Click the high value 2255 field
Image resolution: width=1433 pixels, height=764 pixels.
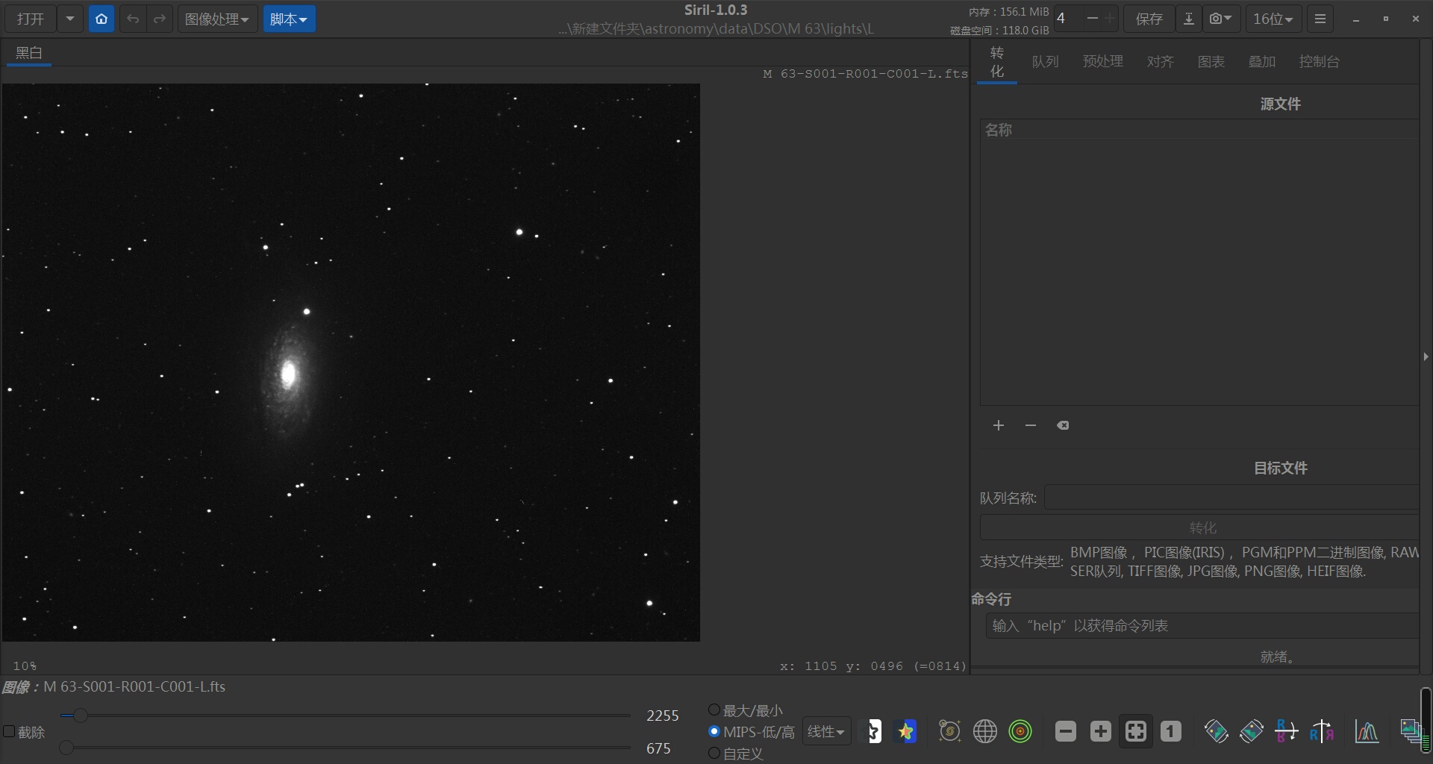click(663, 716)
